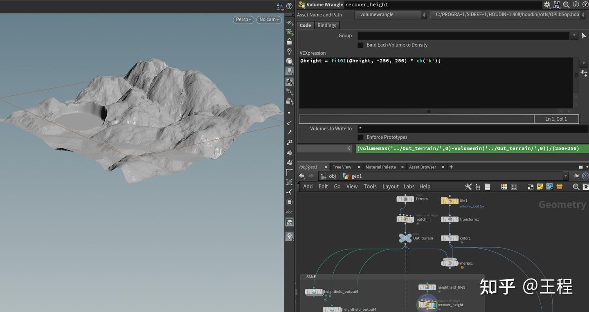The image size is (589, 312).
Task: Open the color palette icon in network toolbar
Action: 504,186
